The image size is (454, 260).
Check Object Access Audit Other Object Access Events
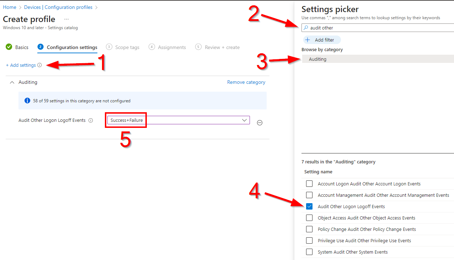tap(309, 218)
